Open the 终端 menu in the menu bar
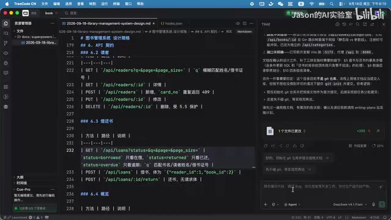 116,4
